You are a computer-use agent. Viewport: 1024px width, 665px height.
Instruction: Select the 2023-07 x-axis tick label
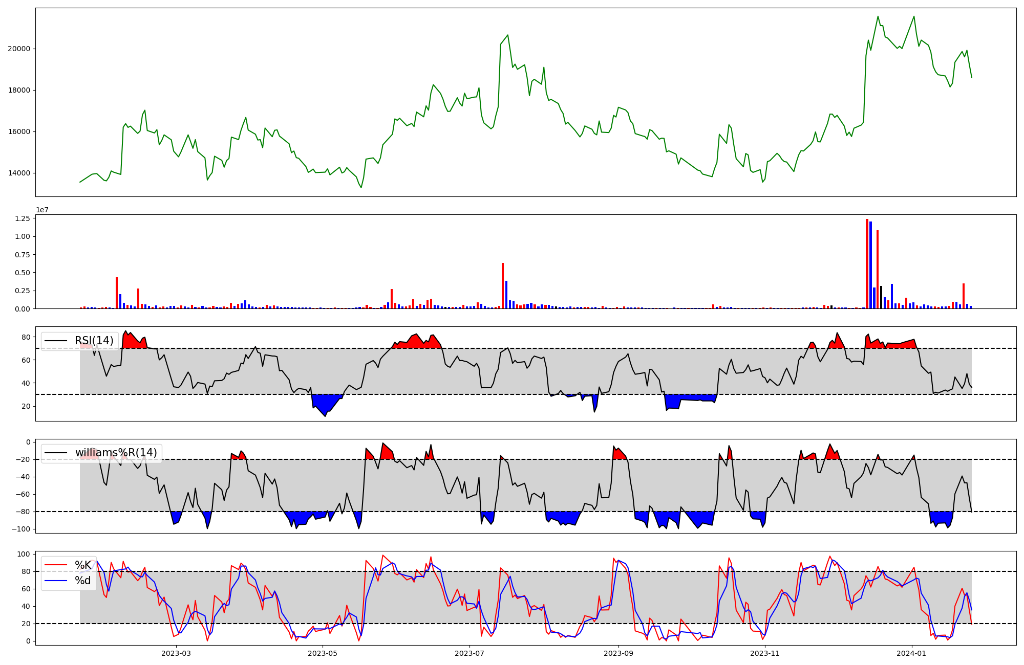coord(470,653)
